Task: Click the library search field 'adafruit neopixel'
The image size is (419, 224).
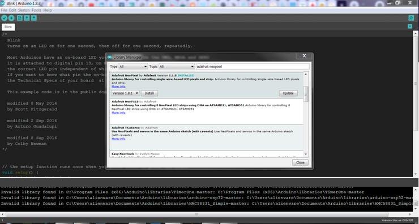Action: click(253, 67)
